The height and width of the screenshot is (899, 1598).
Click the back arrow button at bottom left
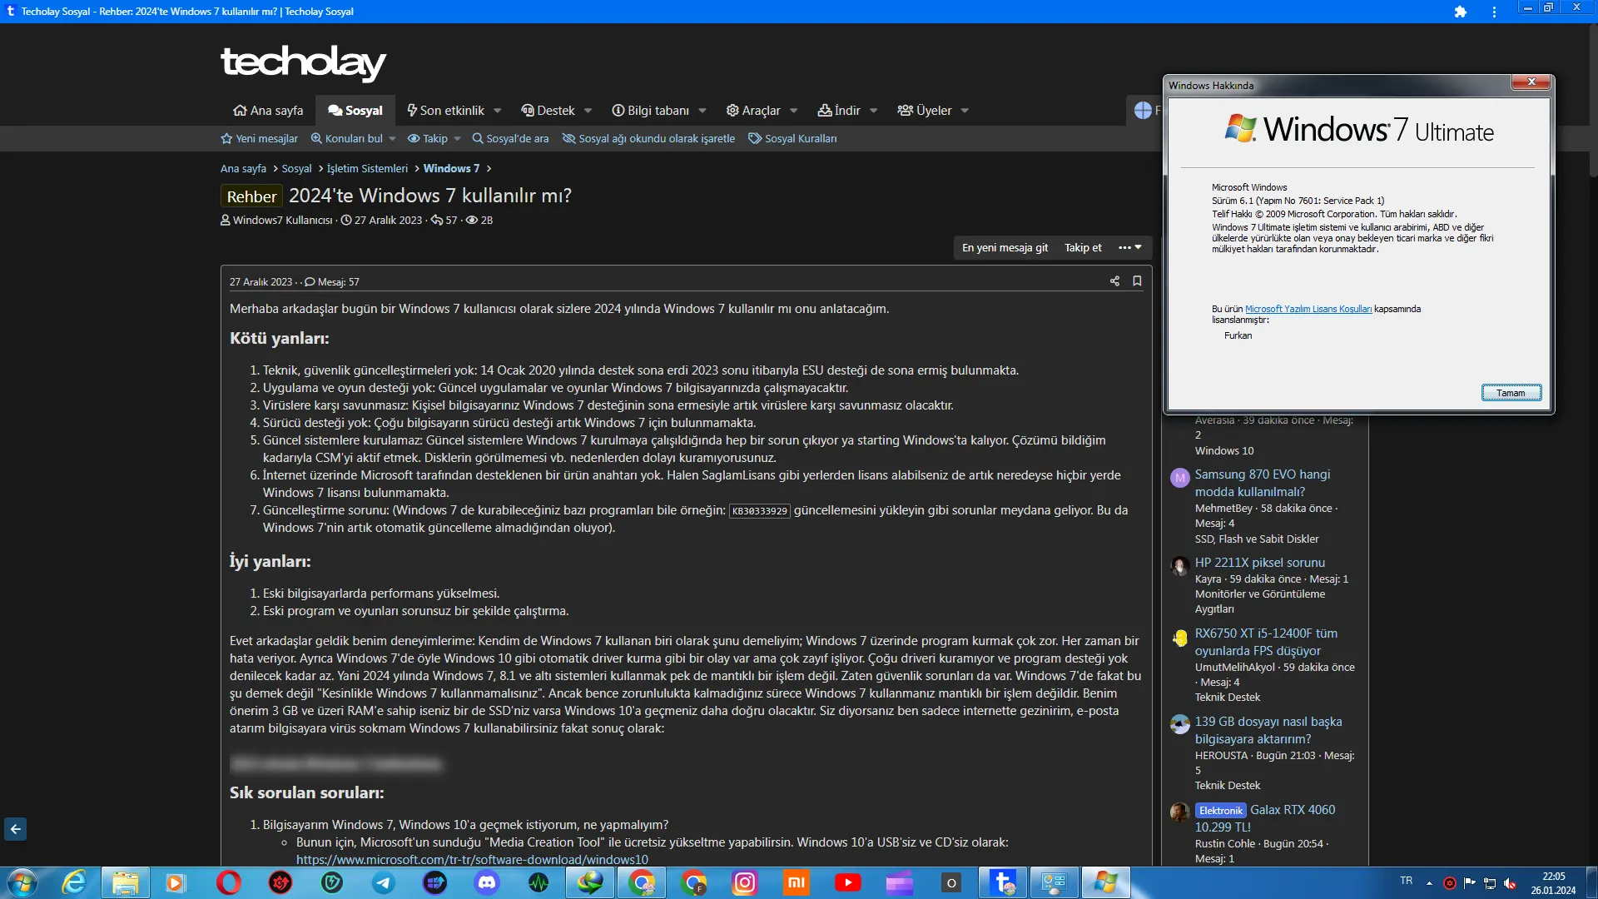point(15,829)
